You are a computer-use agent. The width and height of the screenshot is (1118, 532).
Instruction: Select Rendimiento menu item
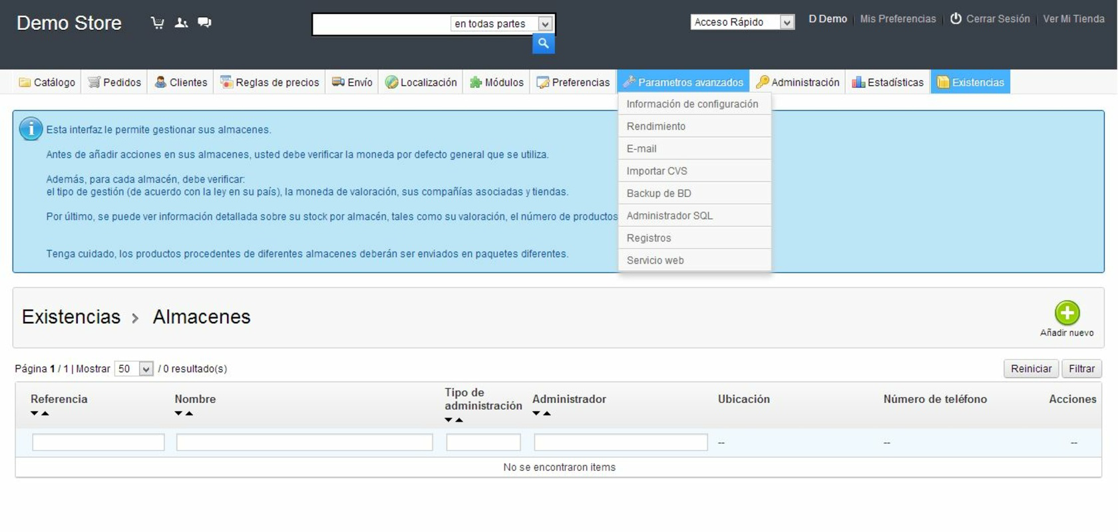[694, 126]
